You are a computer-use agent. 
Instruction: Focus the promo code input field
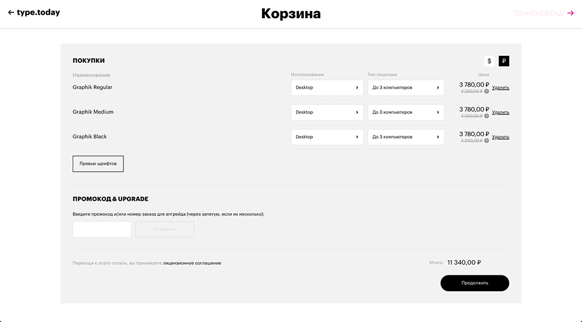(102, 229)
